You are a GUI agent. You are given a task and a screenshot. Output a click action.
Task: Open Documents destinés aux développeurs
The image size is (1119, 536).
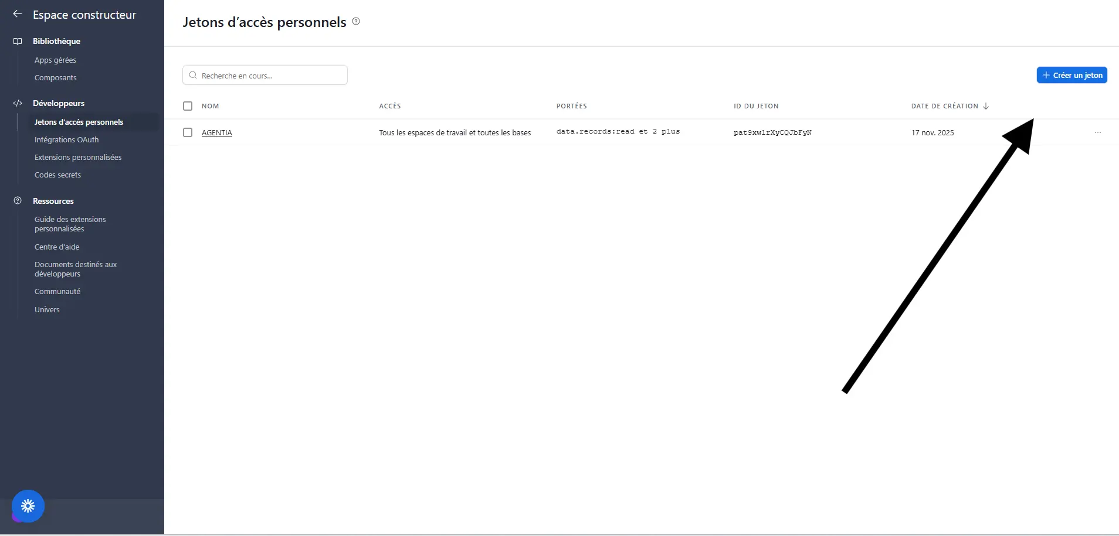click(x=76, y=269)
